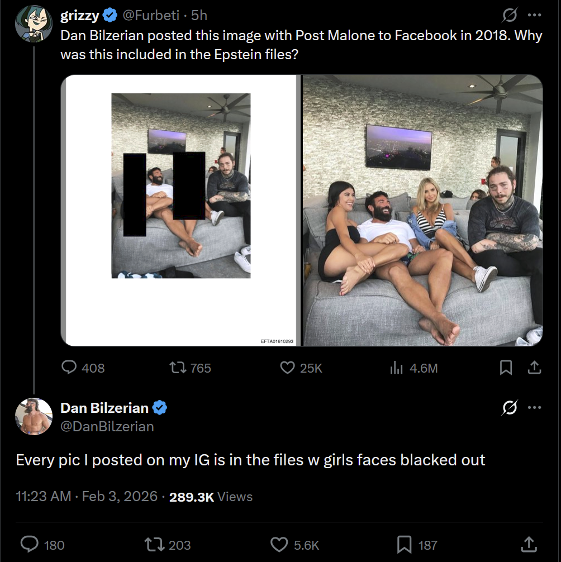Like grizzy's post with 25K likes
561x562 pixels.
coord(287,368)
